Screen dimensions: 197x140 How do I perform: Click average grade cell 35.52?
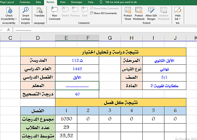[x=66, y=136]
